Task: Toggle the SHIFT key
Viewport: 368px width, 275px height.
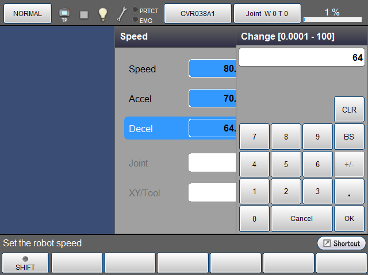Action: (x=25, y=263)
